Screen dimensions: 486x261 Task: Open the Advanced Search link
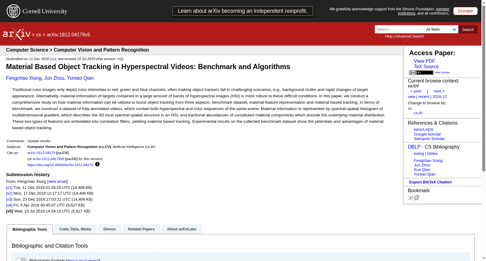[409, 36]
